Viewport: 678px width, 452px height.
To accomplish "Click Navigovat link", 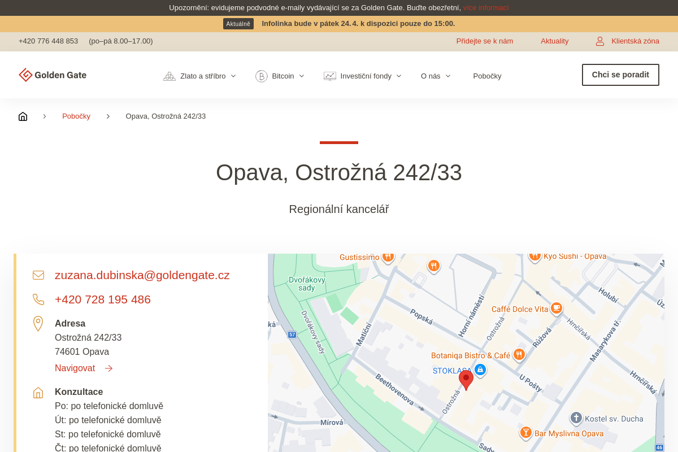I will pyautogui.click(x=75, y=368).
